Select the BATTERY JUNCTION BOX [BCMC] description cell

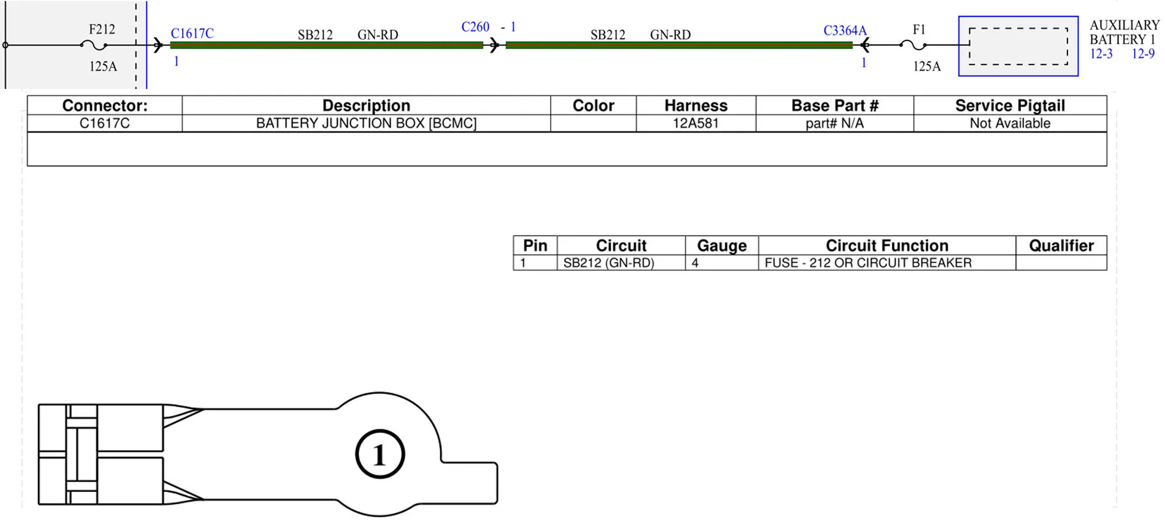[x=366, y=123]
